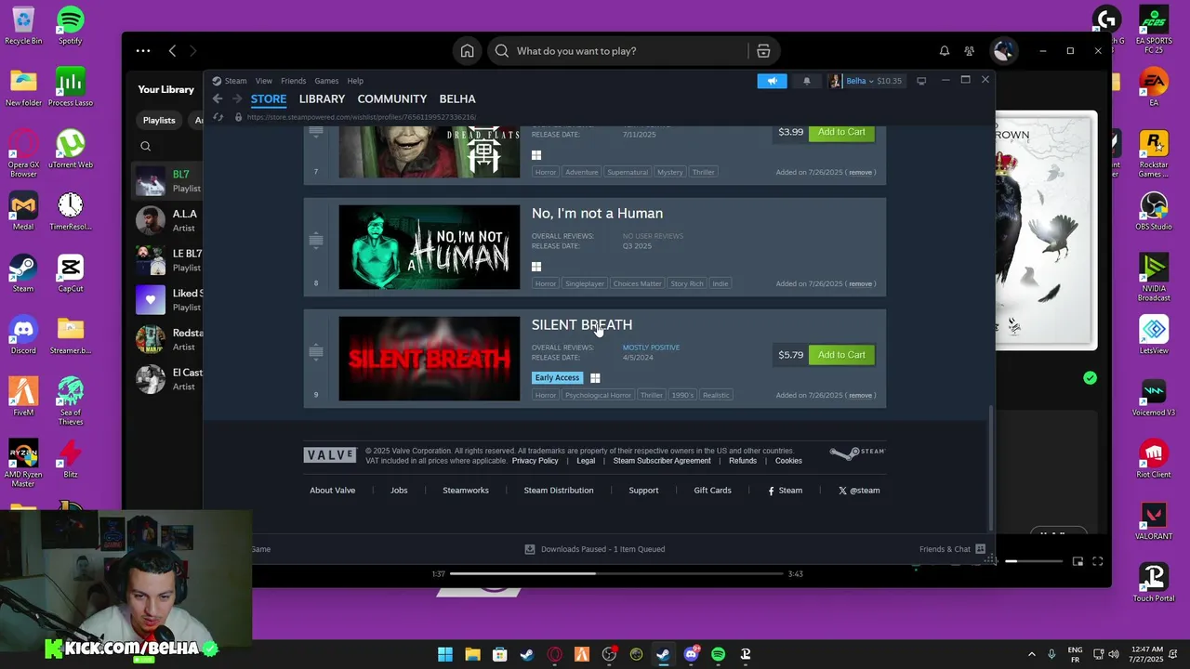Remove No, I'm not a Human from wishlist
The image size is (1190, 669).
tap(860, 283)
